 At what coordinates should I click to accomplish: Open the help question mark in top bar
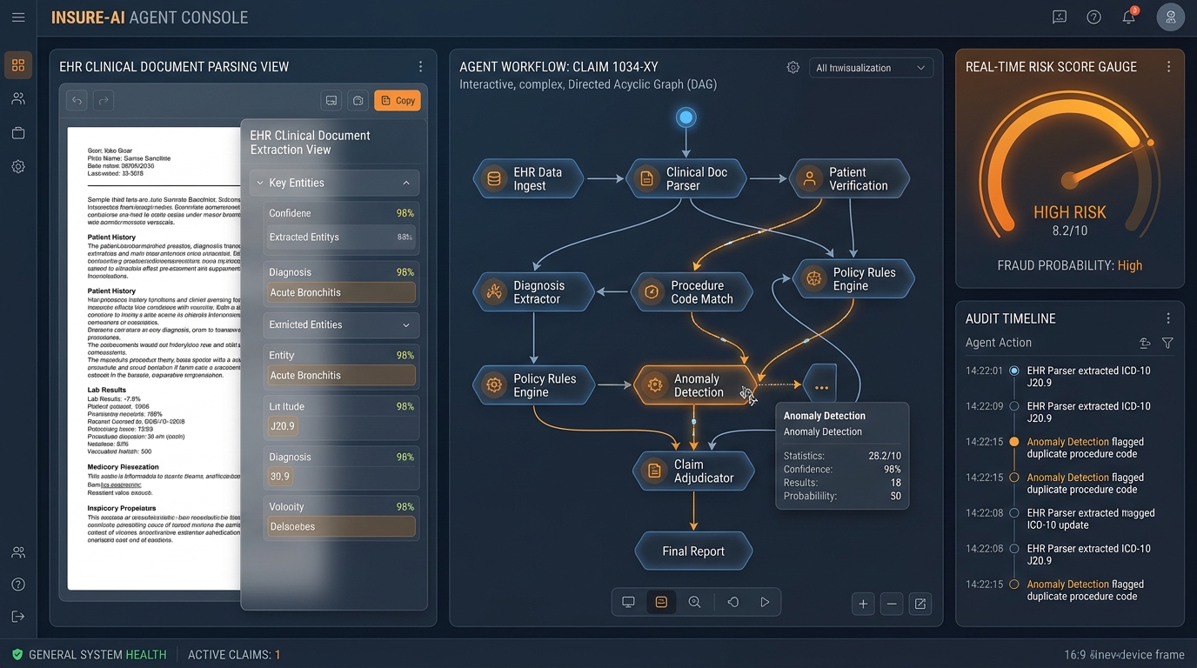[1094, 17]
